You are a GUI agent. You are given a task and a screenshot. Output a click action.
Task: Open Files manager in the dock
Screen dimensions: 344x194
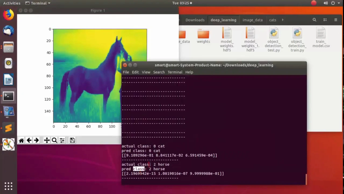point(8,47)
